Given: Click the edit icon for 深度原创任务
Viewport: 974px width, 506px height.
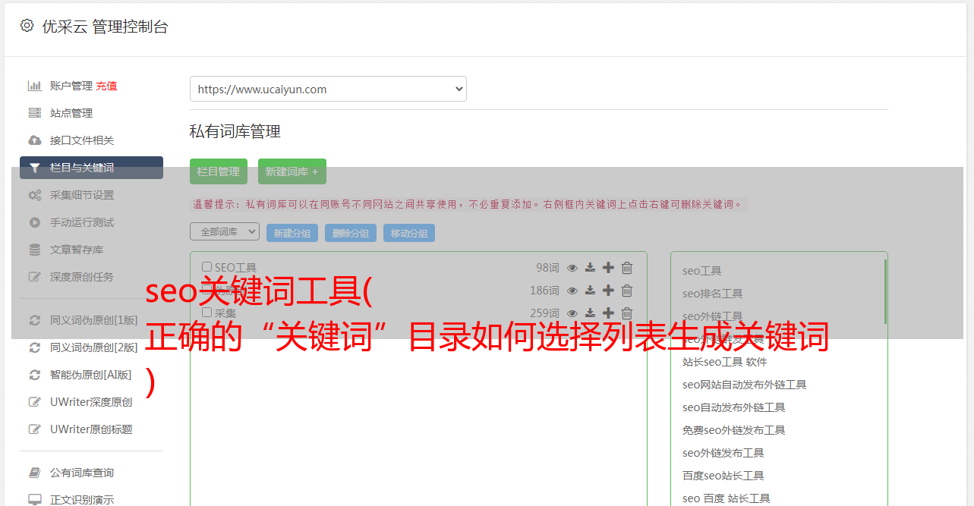Looking at the screenshot, I should [x=34, y=277].
